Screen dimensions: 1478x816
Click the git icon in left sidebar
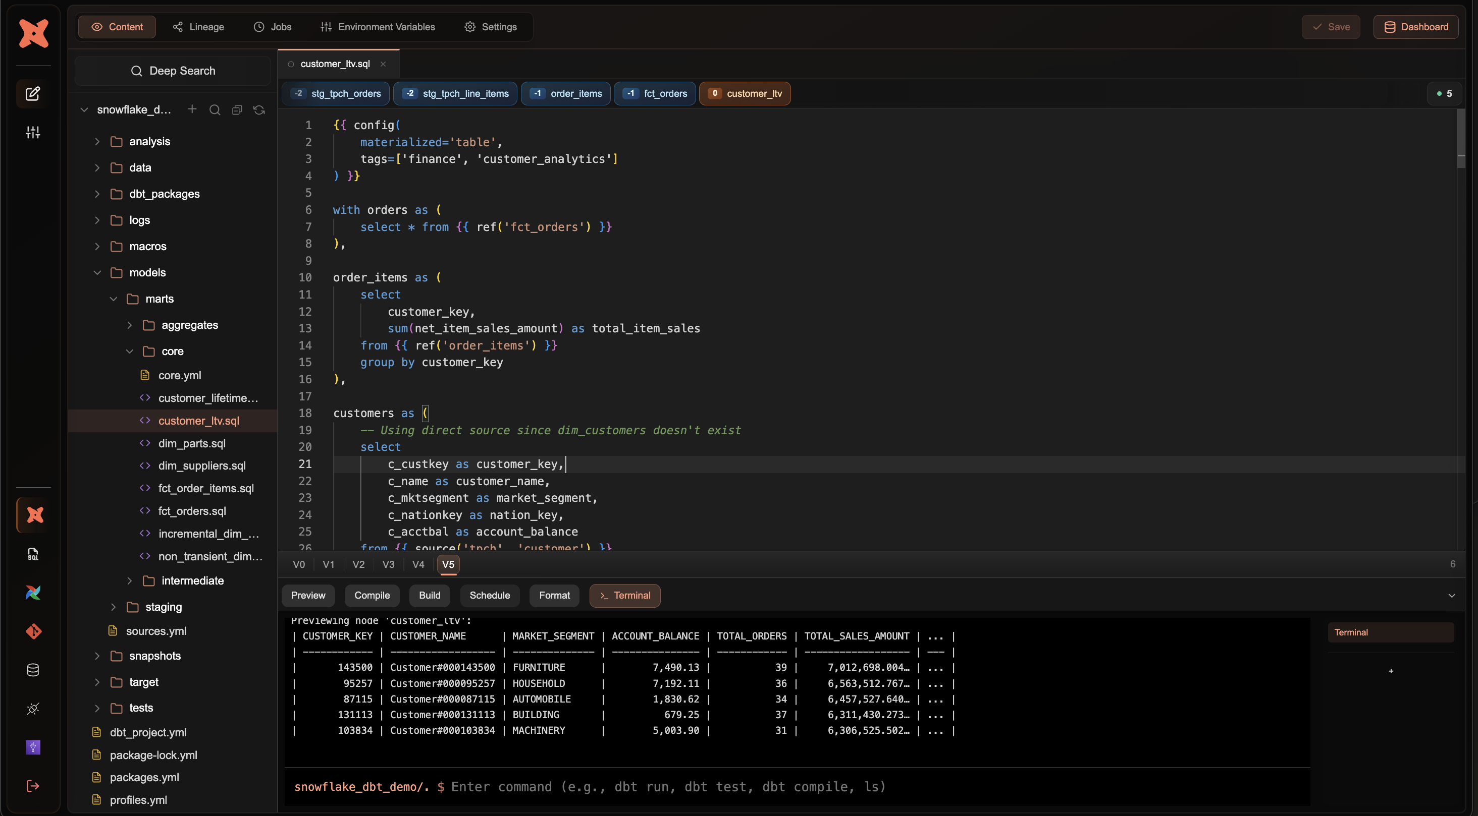pyautogui.click(x=33, y=631)
